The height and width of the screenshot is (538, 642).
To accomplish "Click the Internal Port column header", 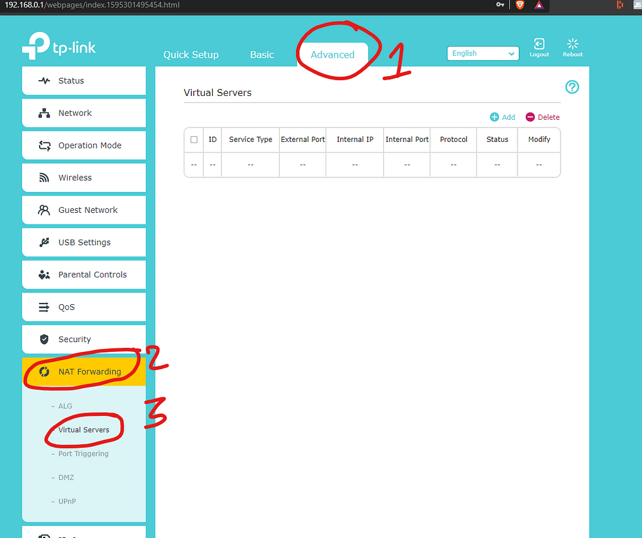I will 407,140.
